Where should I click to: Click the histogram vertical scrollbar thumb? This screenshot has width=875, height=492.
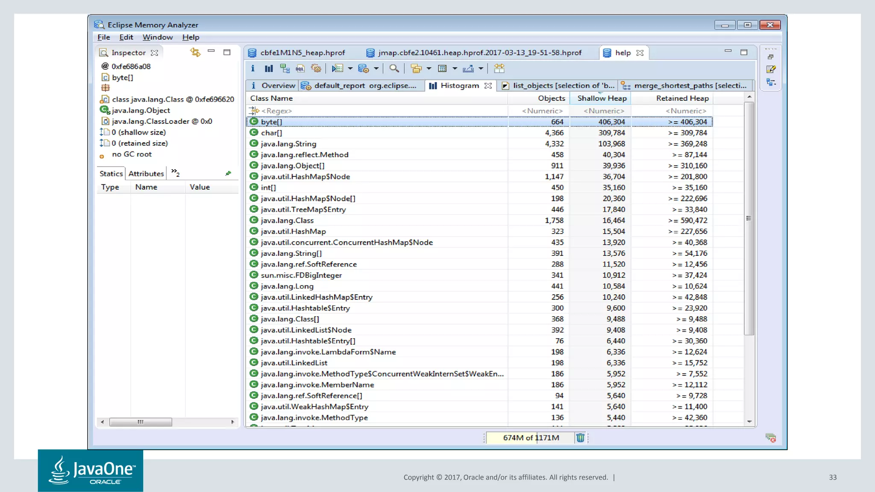pyautogui.click(x=749, y=218)
